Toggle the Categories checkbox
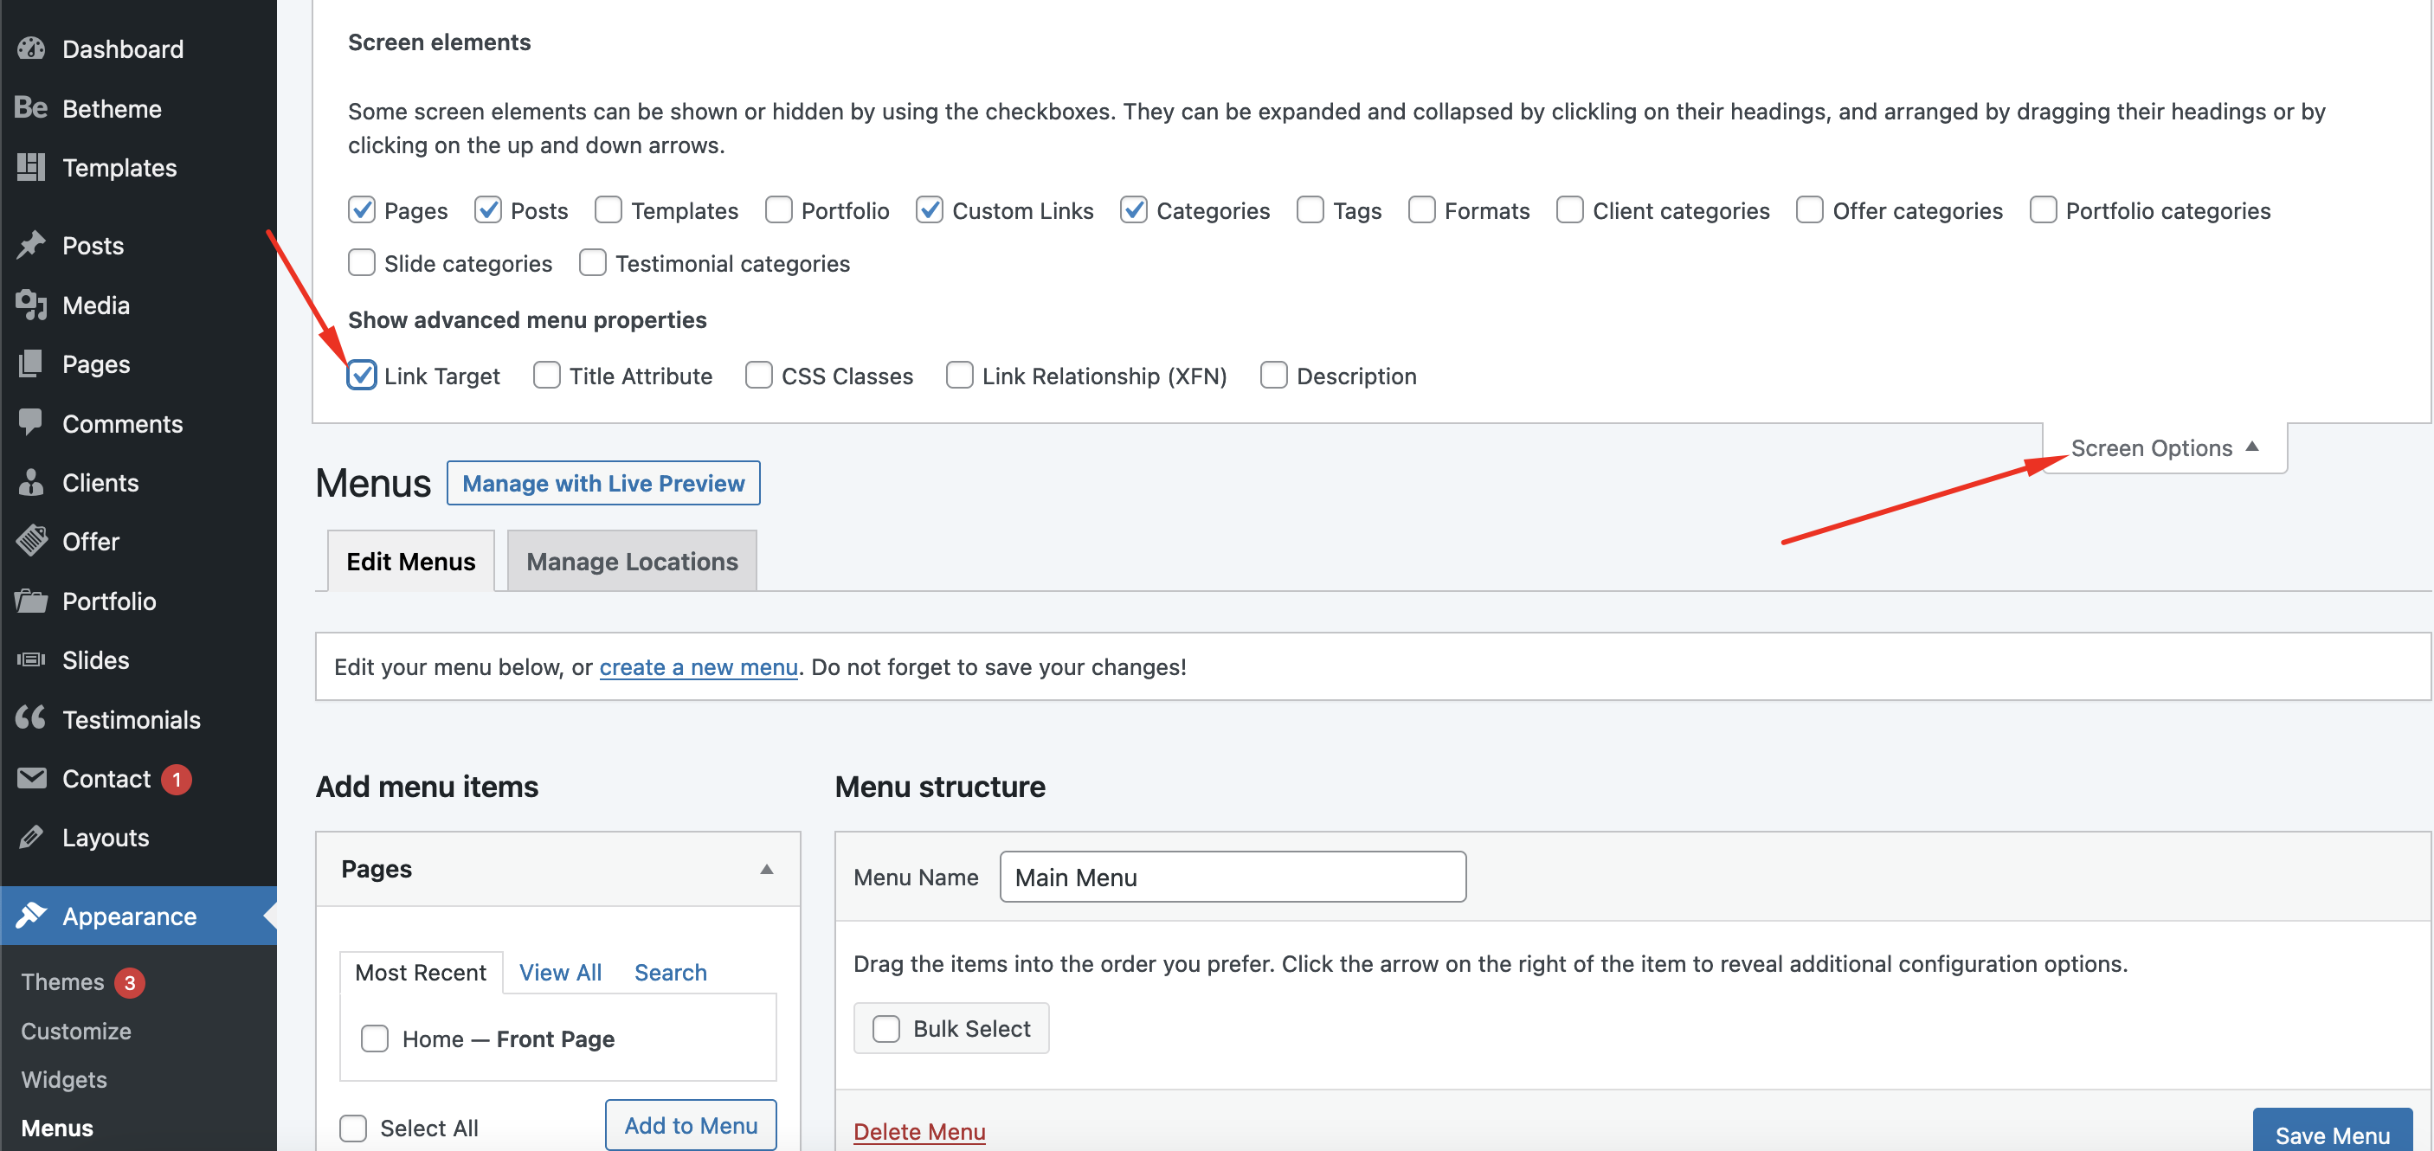This screenshot has height=1151, width=2434. 1134,209
